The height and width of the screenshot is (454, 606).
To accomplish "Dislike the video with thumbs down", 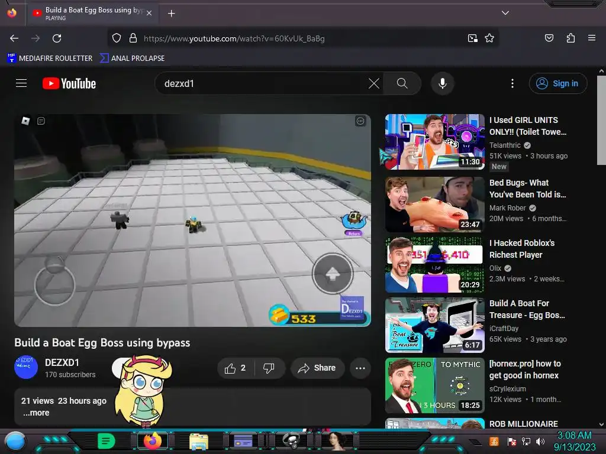I will pos(269,368).
